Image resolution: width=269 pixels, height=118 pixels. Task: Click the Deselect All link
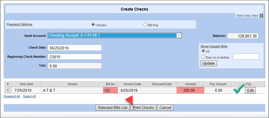pos(12,96)
